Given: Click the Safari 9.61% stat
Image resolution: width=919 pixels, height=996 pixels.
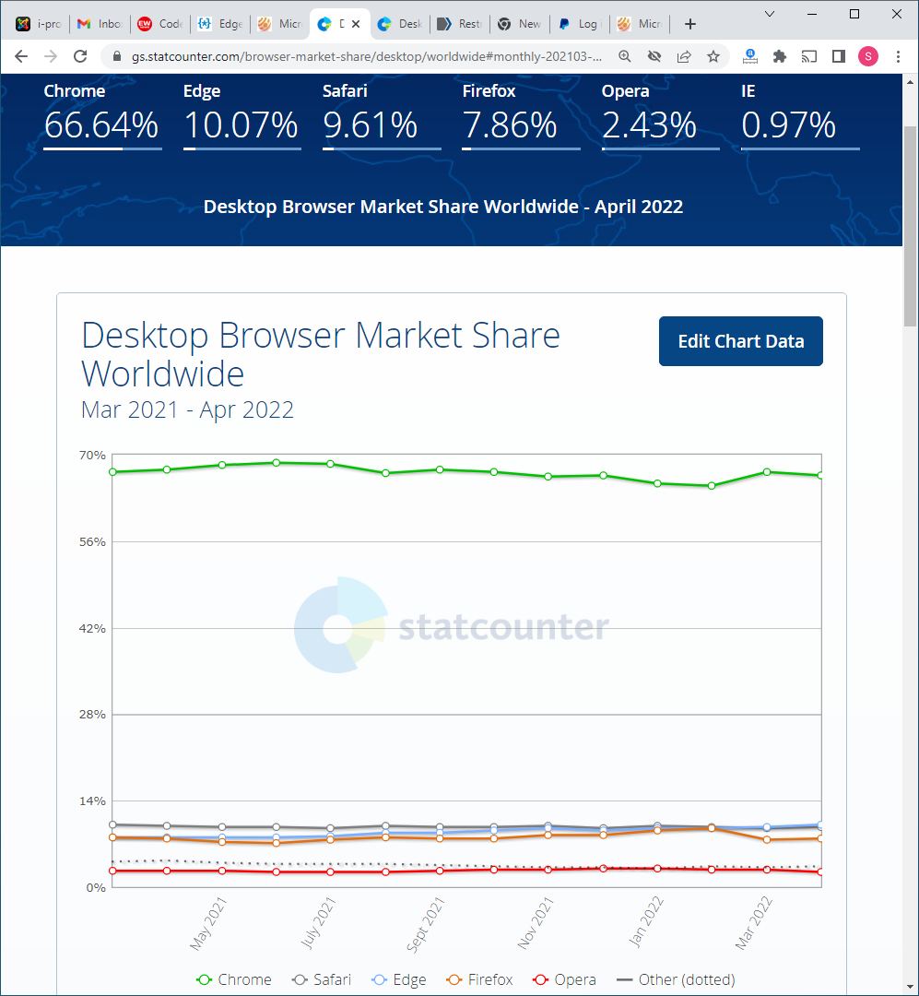Looking at the screenshot, I should (x=381, y=115).
